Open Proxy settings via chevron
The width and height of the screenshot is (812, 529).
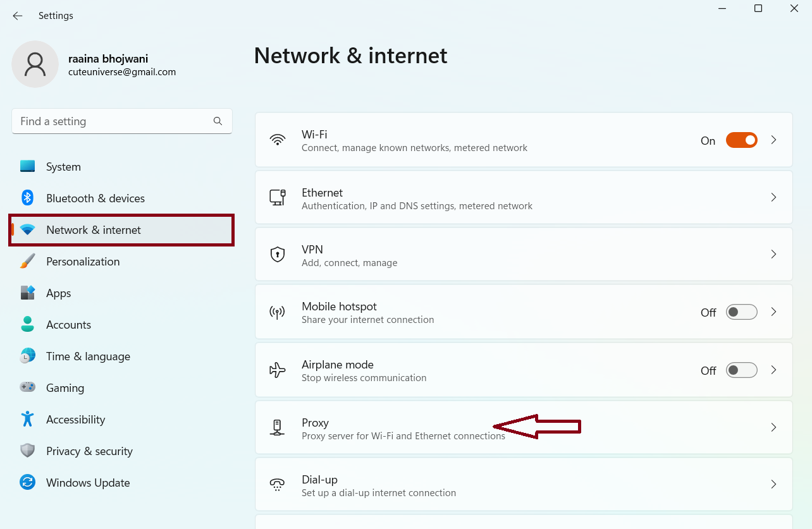(773, 427)
